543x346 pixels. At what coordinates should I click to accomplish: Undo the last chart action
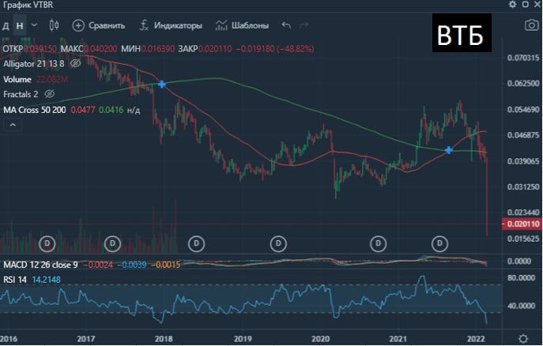point(286,25)
